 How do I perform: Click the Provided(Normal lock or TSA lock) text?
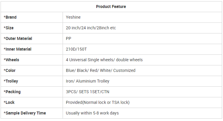click(x=98, y=102)
